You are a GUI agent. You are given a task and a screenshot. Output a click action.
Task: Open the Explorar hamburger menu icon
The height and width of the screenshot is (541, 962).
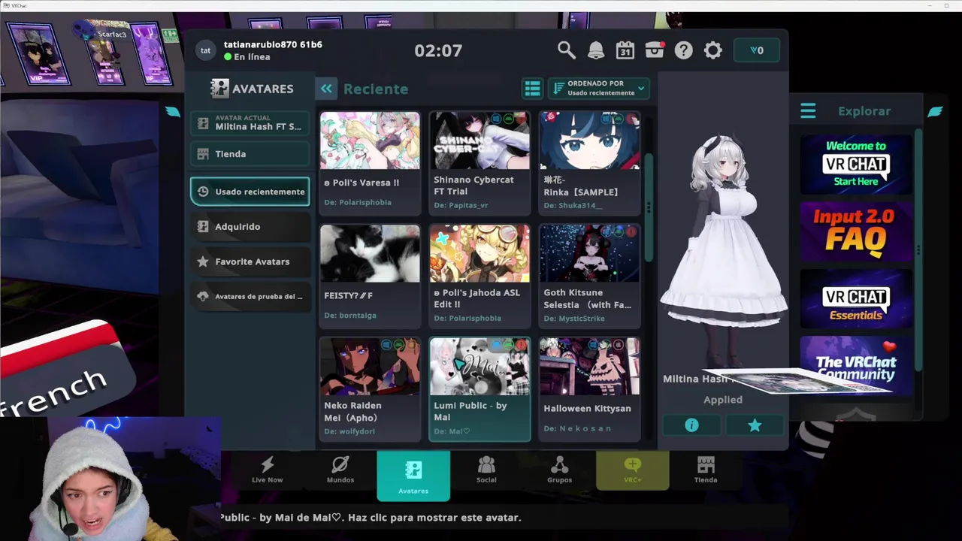coord(808,111)
